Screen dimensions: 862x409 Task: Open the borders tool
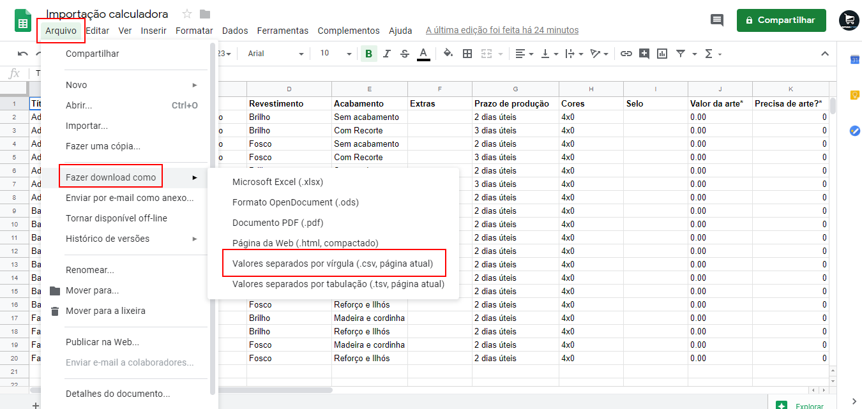[x=467, y=54]
